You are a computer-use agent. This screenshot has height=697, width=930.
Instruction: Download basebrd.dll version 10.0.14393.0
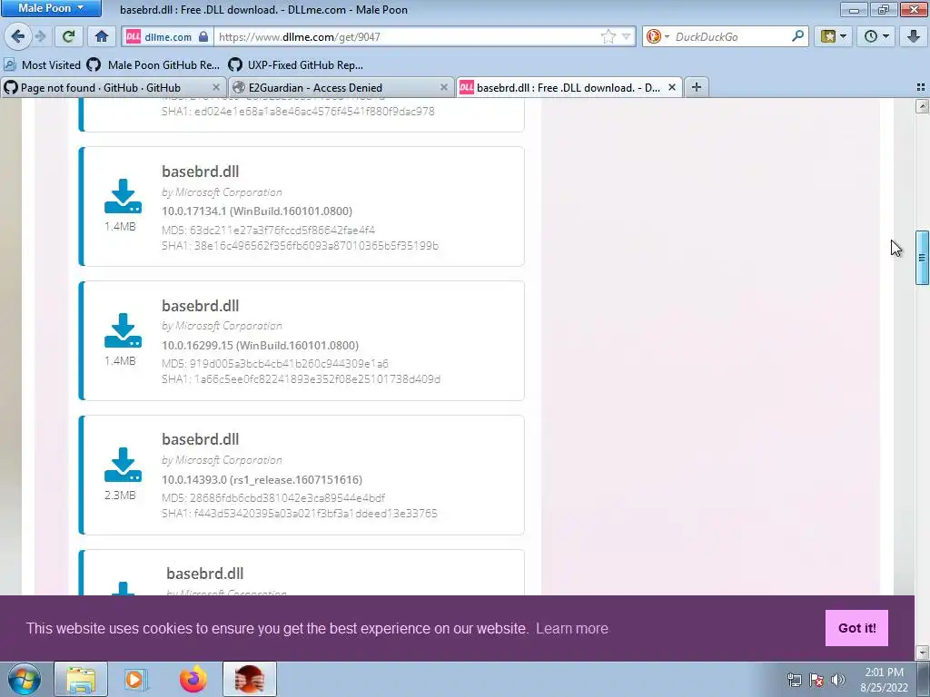pos(123,465)
